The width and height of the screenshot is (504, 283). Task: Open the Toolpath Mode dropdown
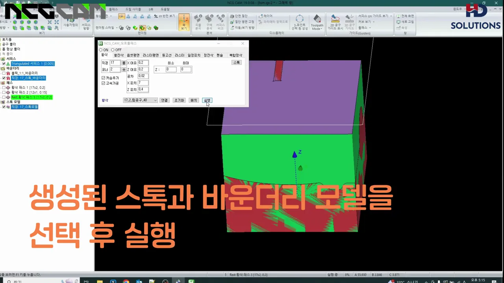(317, 23)
